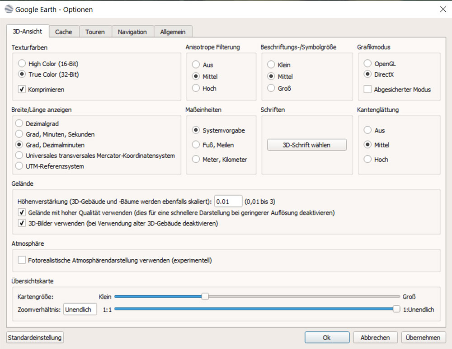The image size is (452, 349).
Task: Open the Touren tab
Action: click(x=95, y=32)
